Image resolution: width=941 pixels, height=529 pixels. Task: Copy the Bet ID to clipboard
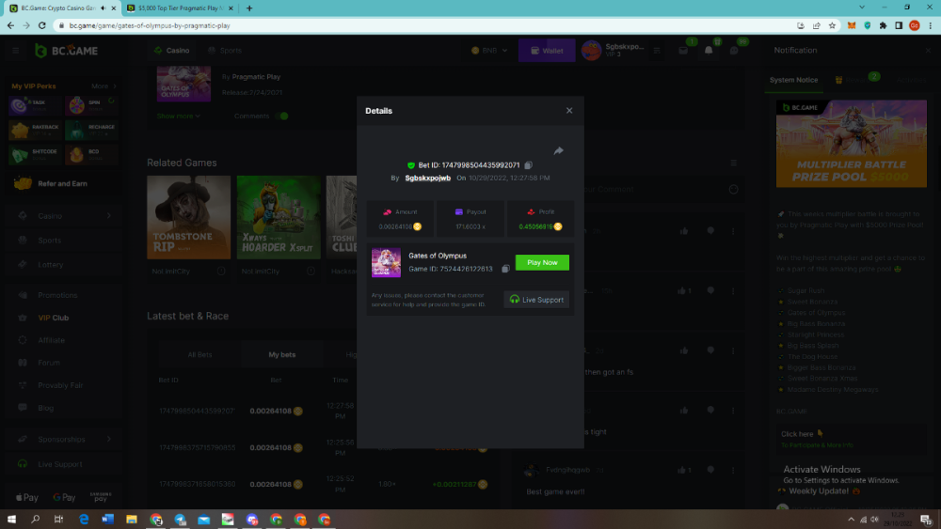coord(529,165)
